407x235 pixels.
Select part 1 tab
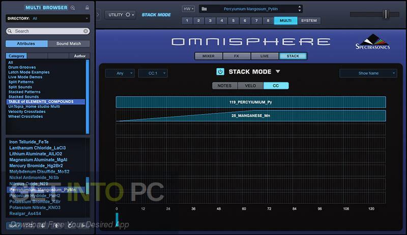pos(187,20)
